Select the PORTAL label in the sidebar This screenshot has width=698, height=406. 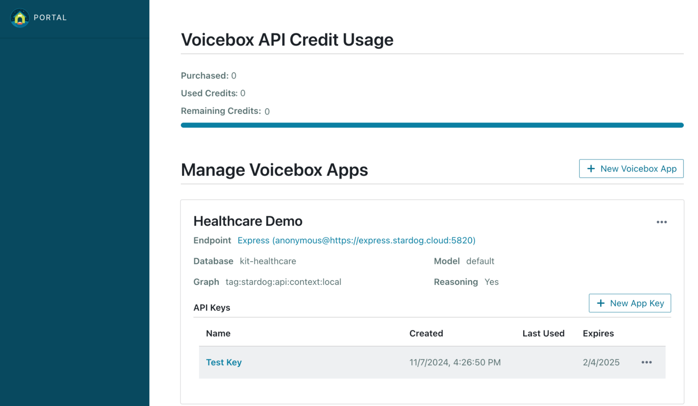[50, 18]
